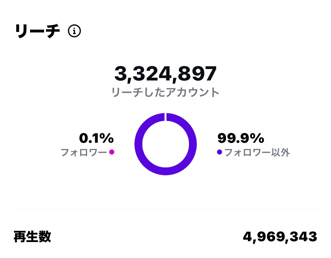
Task: Click the left arc of the purple ring
Action: tap(138, 144)
